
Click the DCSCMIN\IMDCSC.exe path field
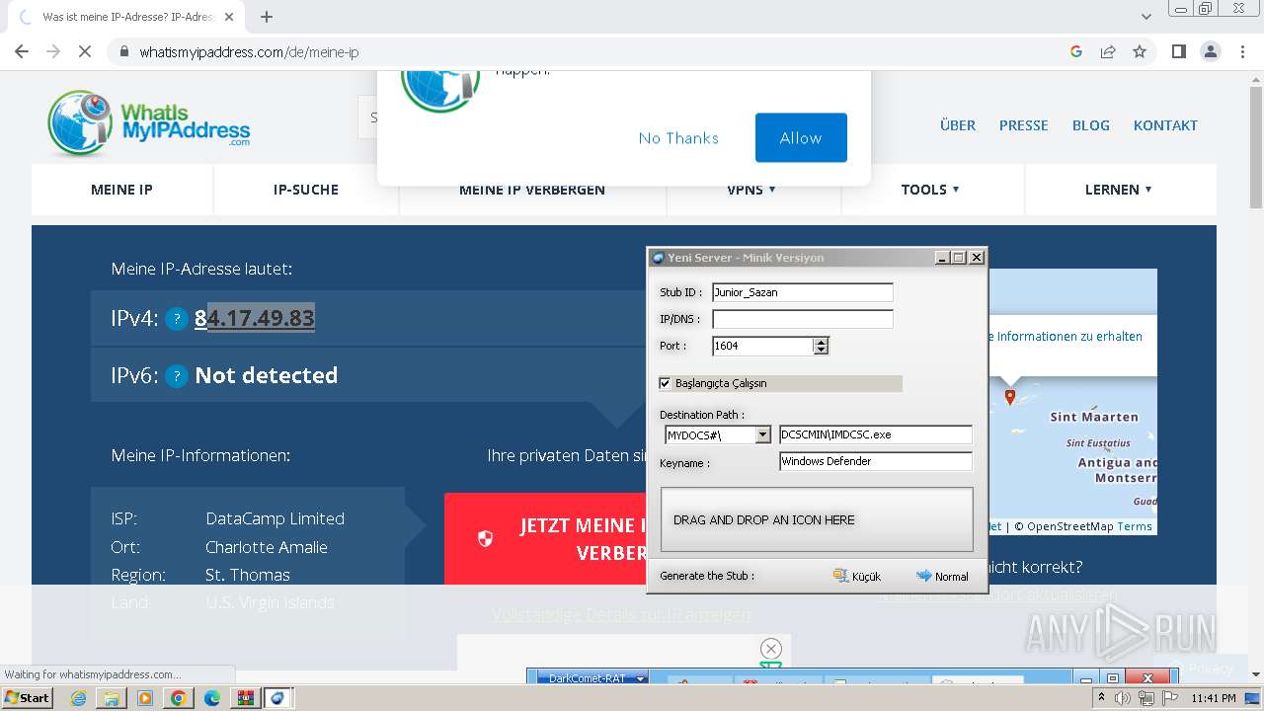[x=876, y=434]
